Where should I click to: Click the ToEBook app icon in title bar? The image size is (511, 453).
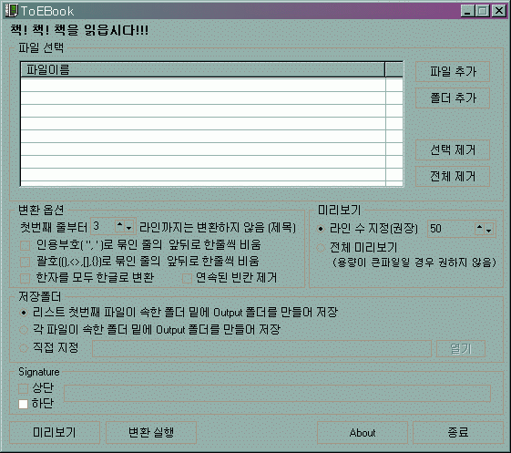(12, 11)
